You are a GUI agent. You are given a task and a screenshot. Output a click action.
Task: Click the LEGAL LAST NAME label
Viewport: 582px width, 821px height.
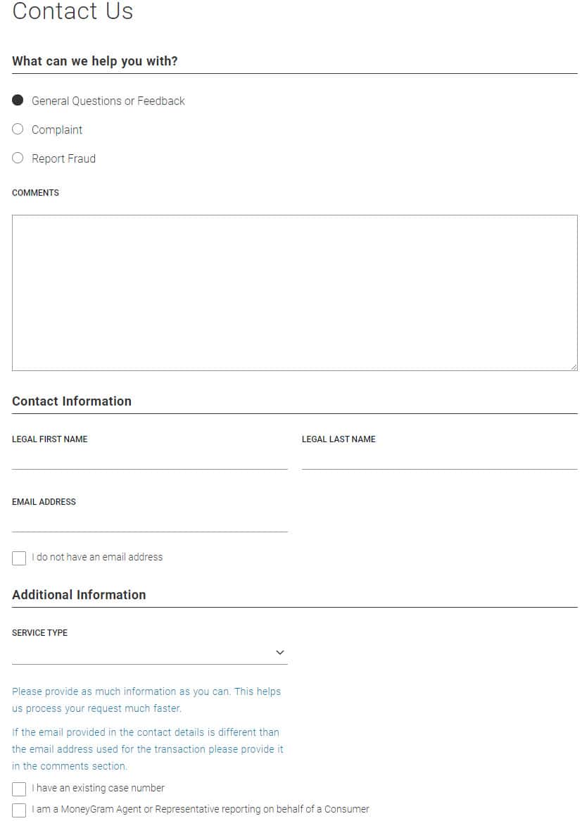coord(339,439)
